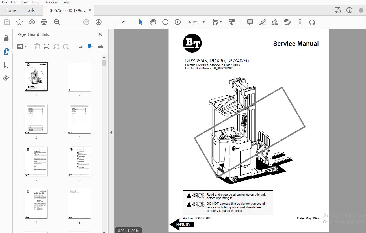Select the page 6 thumbnail
This screenshot has height=233, width=366.
pos(79,161)
